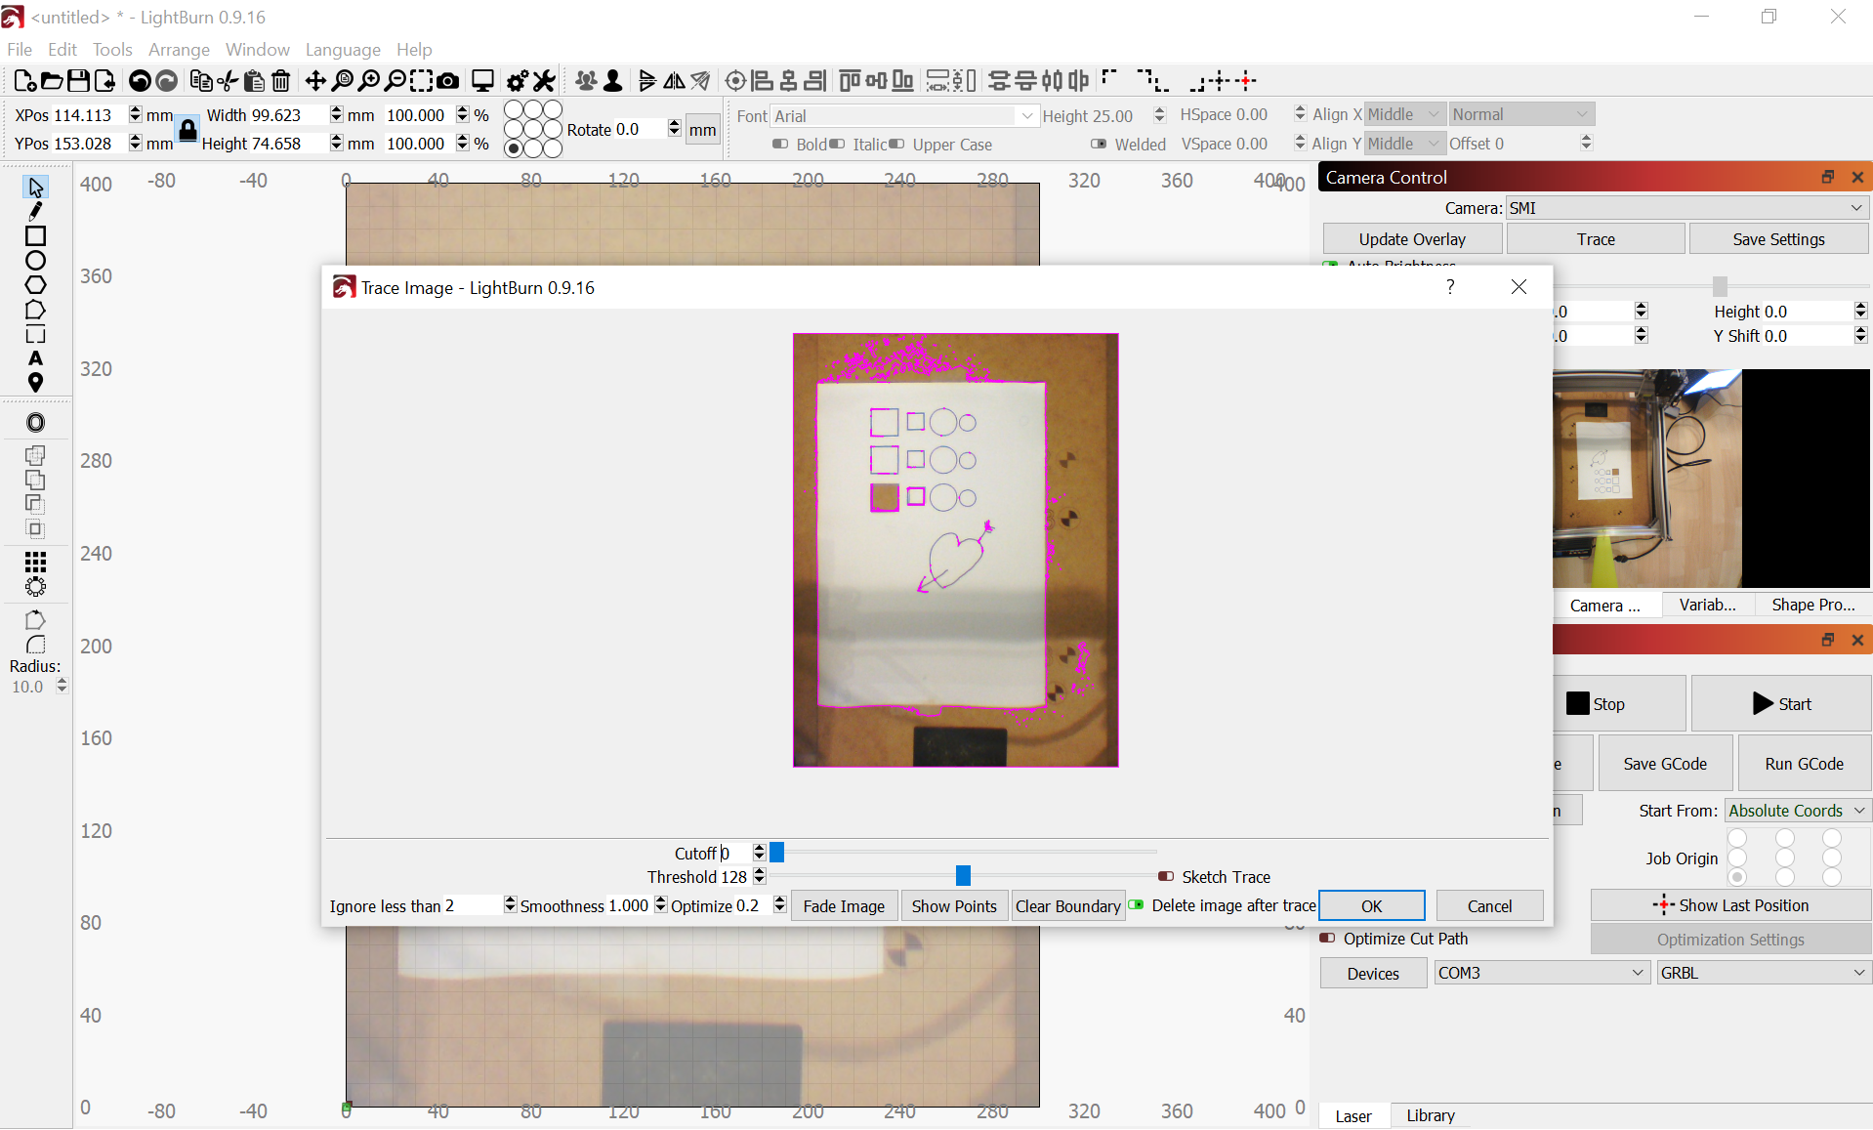
Task: Open the Start From dropdown showing Absolute Coords
Action: click(x=1796, y=810)
